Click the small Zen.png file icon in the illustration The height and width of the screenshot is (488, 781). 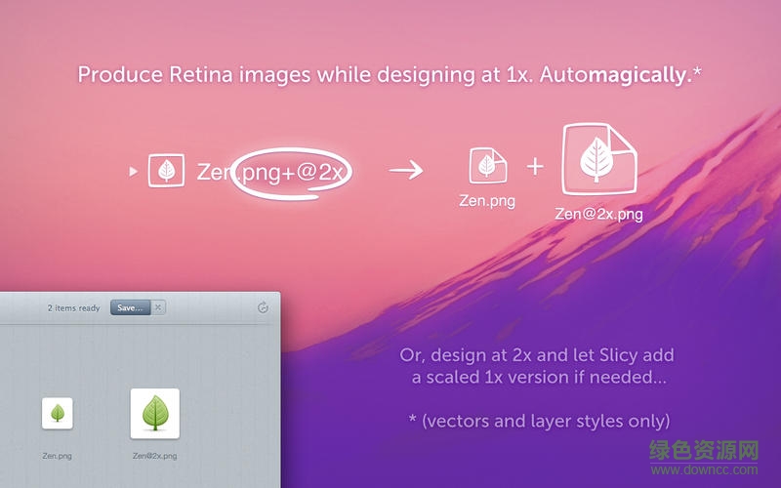487,166
